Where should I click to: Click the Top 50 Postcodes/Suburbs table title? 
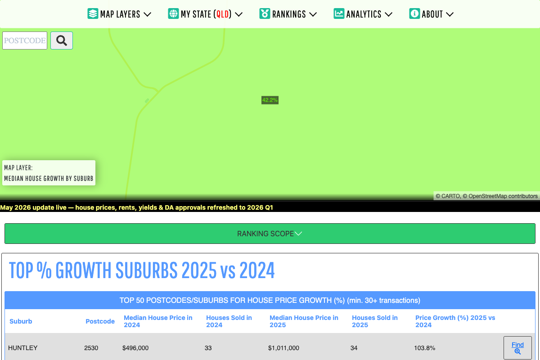(270, 300)
